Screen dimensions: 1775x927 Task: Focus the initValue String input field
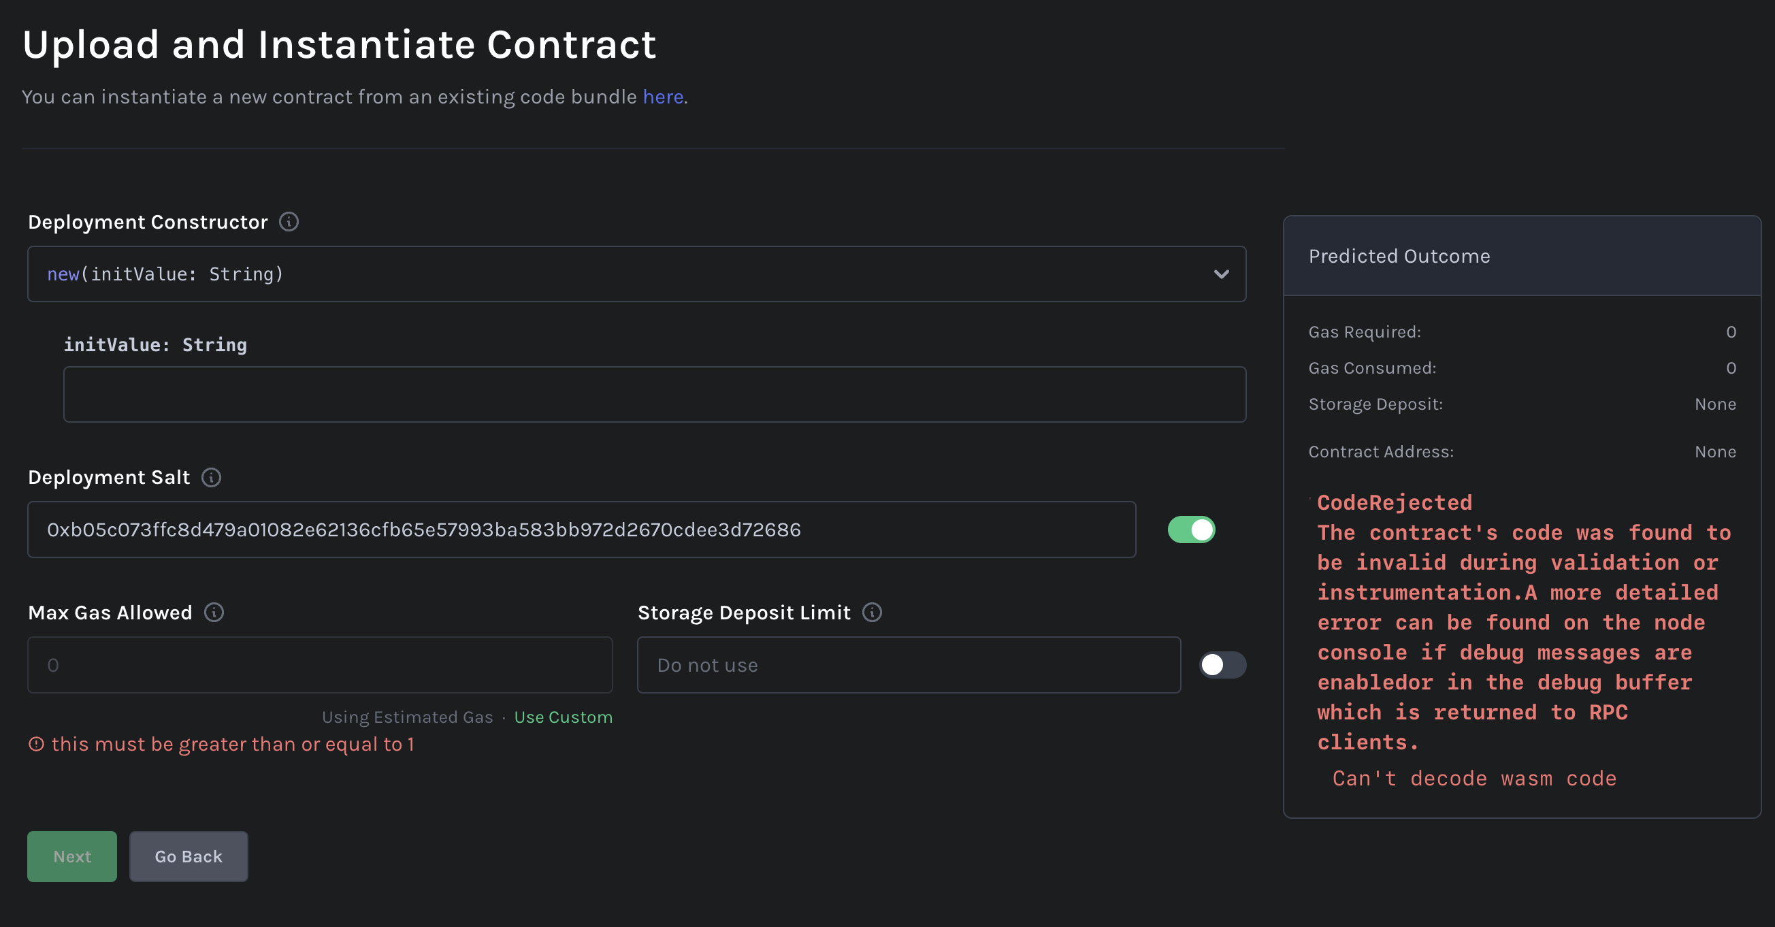(x=653, y=394)
